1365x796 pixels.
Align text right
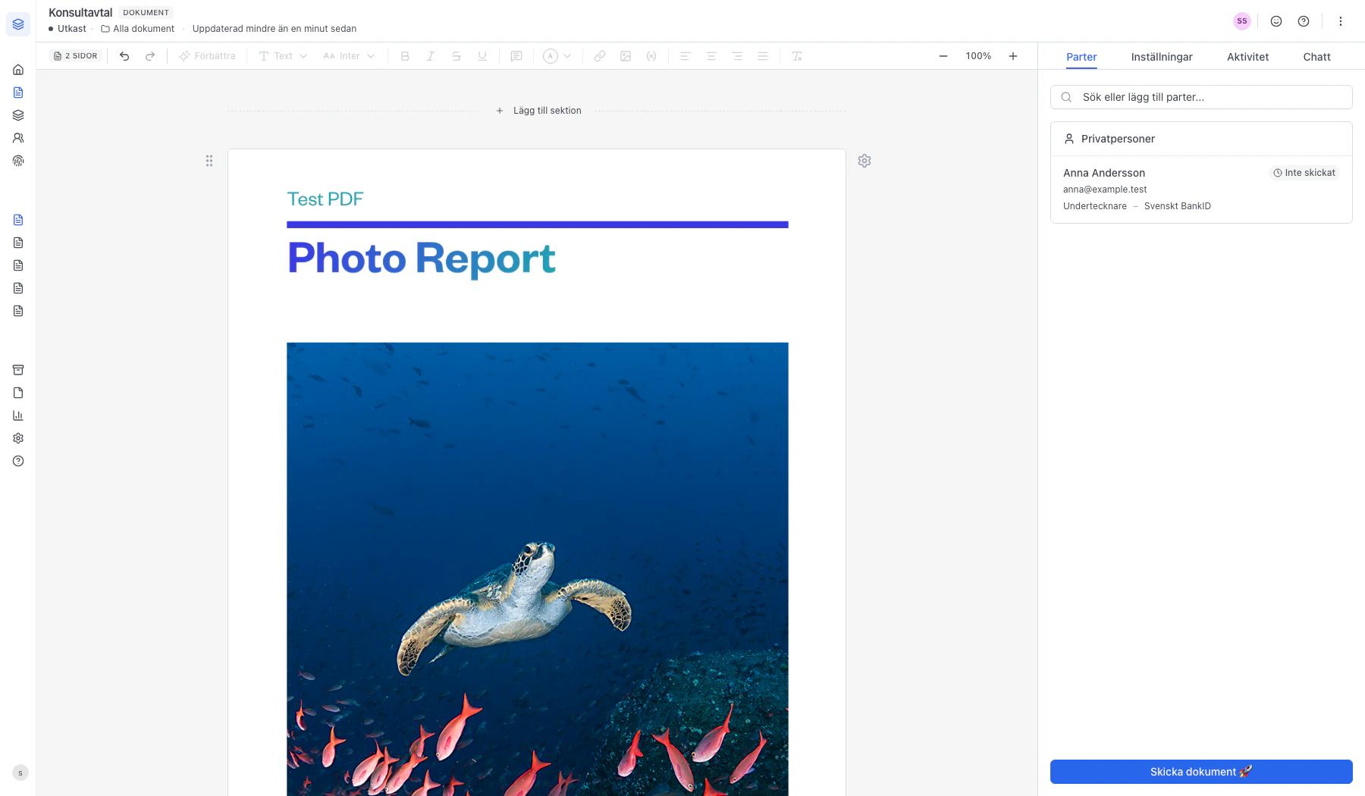pyautogui.click(x=737, y=56)
